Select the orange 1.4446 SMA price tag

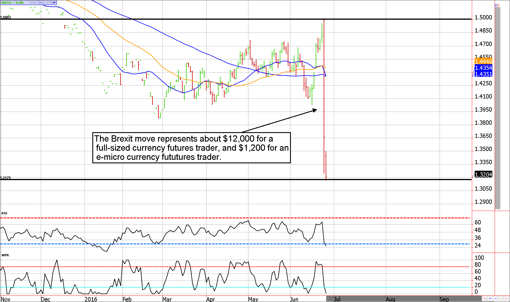point(483,61)
